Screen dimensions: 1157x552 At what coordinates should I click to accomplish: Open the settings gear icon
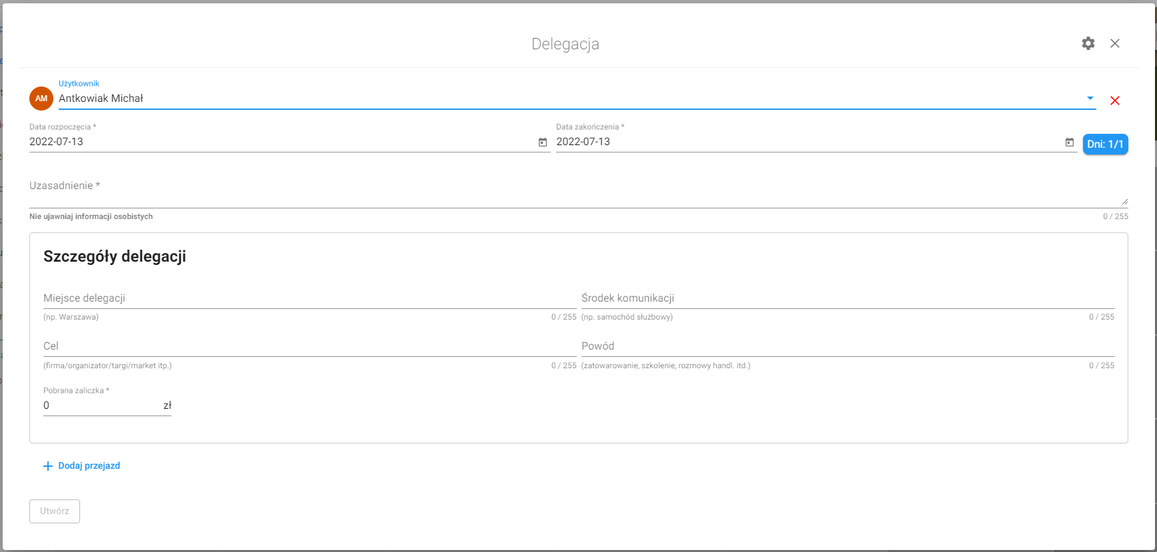point(1088,43)
